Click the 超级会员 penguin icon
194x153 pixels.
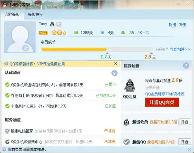pos(126,122)
